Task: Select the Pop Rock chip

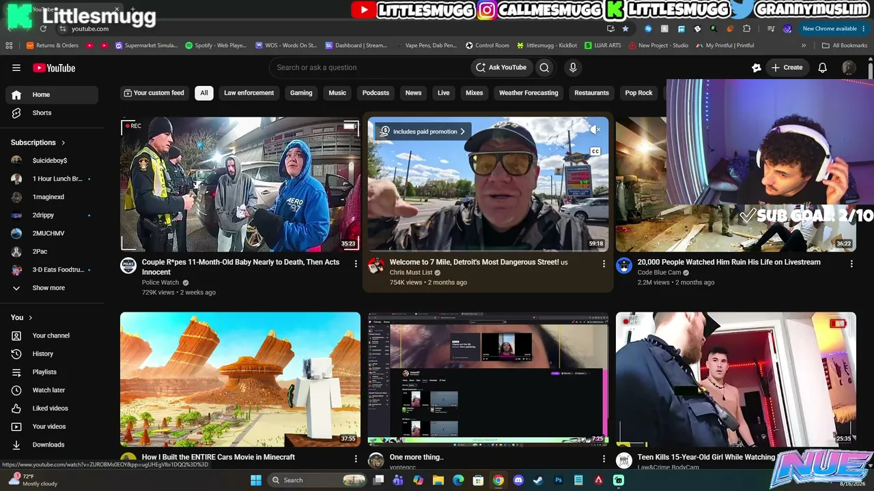Action: pyautogui.click(x=639, y=93)
